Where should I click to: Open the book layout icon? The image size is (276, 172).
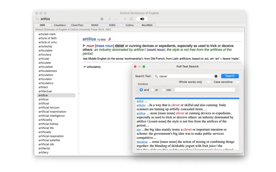click(x=131, y=19)
